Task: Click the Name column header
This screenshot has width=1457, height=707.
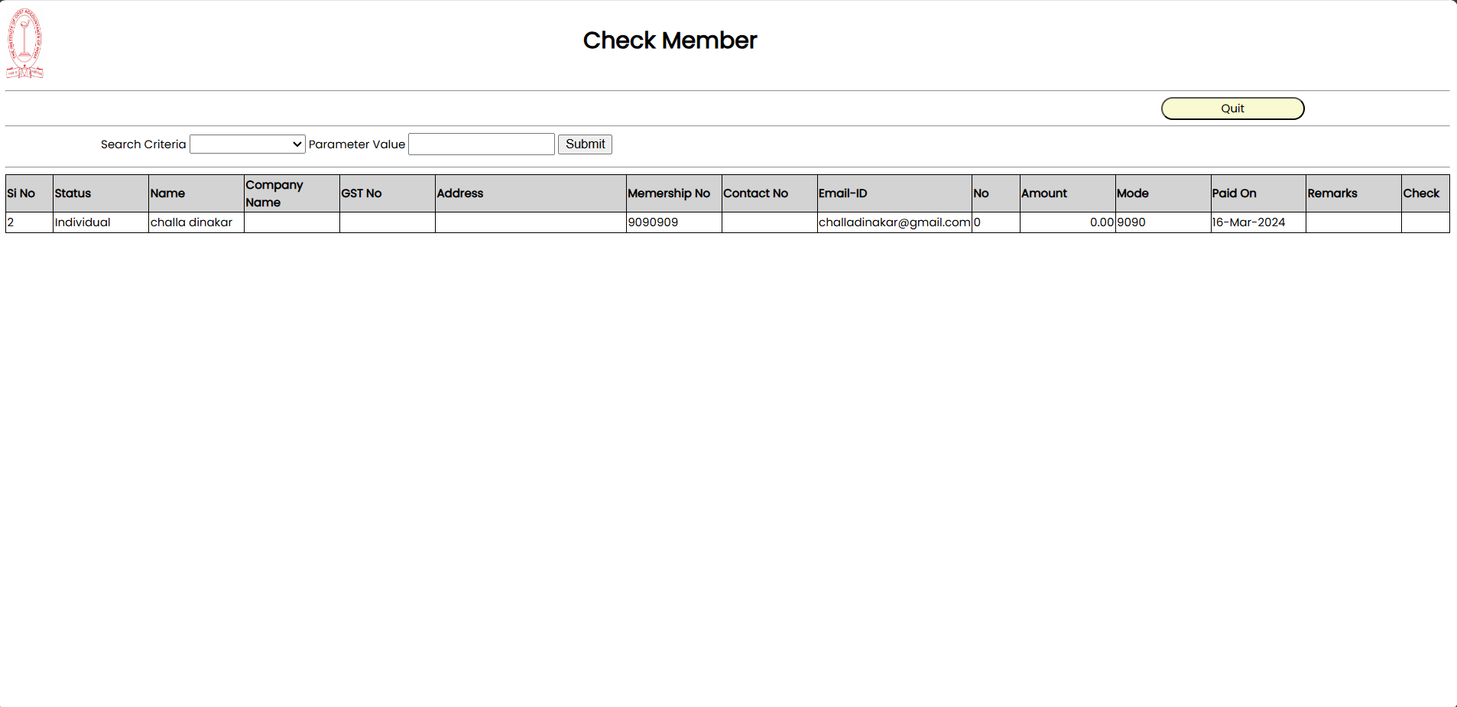Action: pos(168,193)
